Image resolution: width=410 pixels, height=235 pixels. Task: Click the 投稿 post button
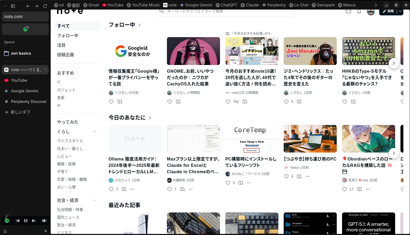point(388,11)
